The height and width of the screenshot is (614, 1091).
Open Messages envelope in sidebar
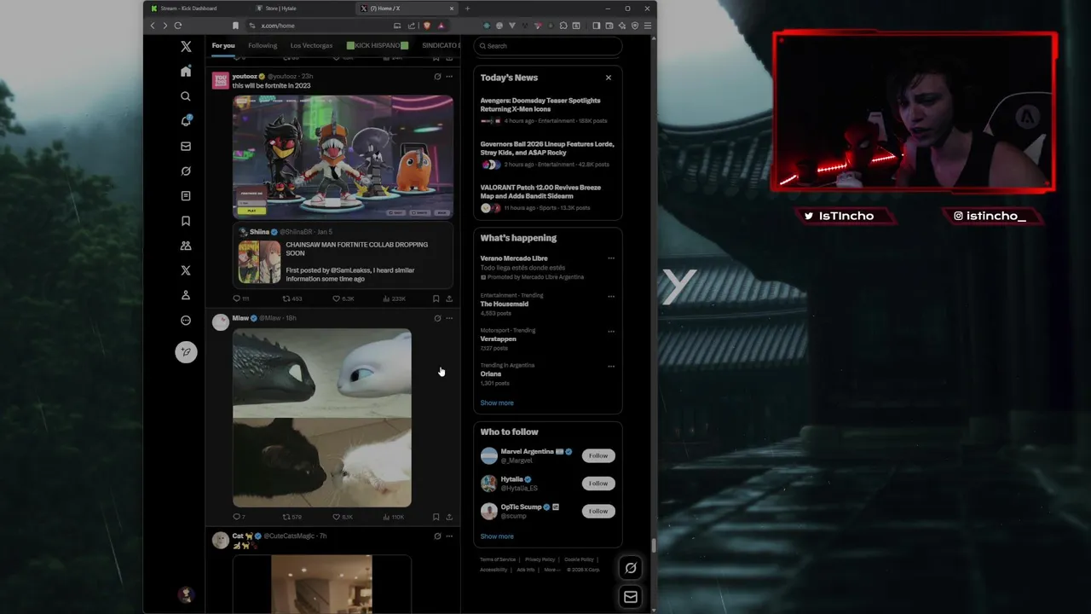coord(186,146)
